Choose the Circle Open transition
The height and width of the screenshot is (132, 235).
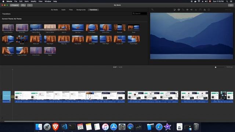tap(92, 28)
